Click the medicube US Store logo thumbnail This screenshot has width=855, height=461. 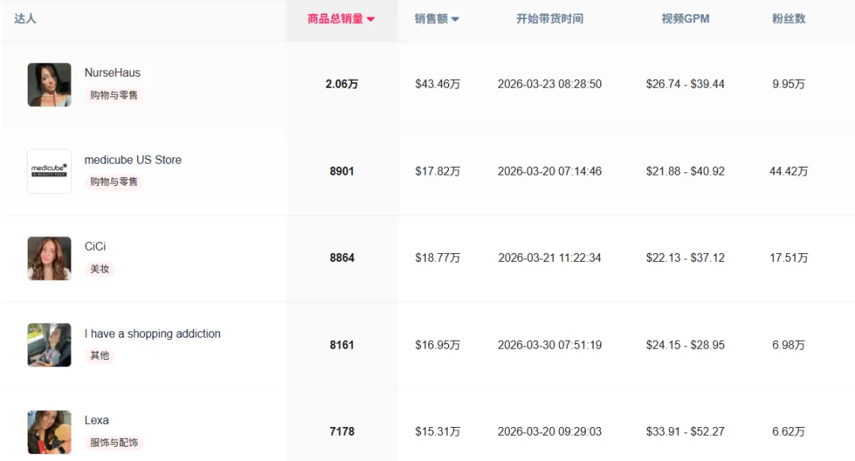[49, 171]
